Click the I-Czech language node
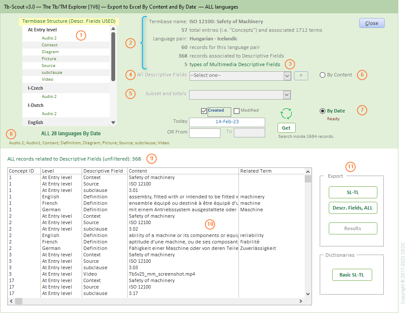 pyautogui.click(x=36, y=88)
